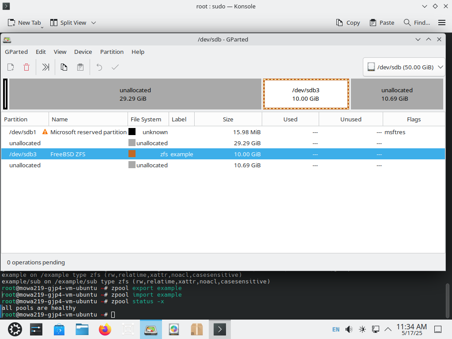Click the Copy partition toolbar icon
This screenshot has width=452, height=339.
click(x=64, y=67)
